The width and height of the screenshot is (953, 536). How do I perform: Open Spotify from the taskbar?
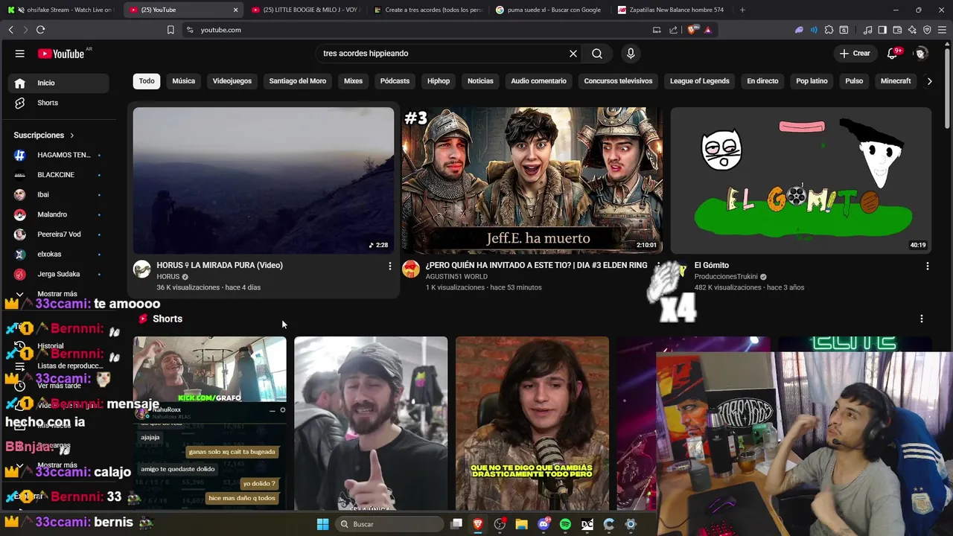click(565, 524)
